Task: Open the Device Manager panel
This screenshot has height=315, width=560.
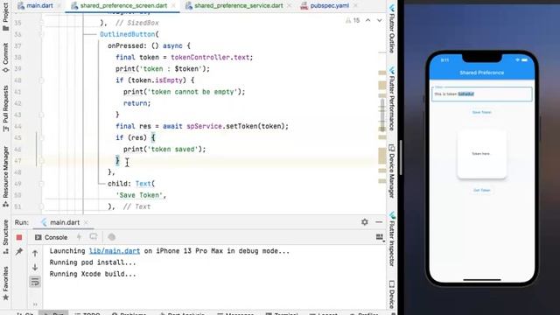Action: point(392,171)
